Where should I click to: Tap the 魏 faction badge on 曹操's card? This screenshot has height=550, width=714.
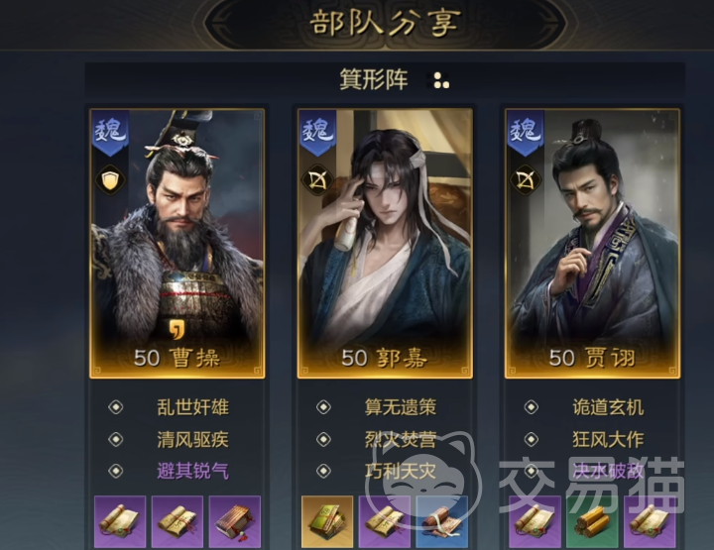(110, 133)
